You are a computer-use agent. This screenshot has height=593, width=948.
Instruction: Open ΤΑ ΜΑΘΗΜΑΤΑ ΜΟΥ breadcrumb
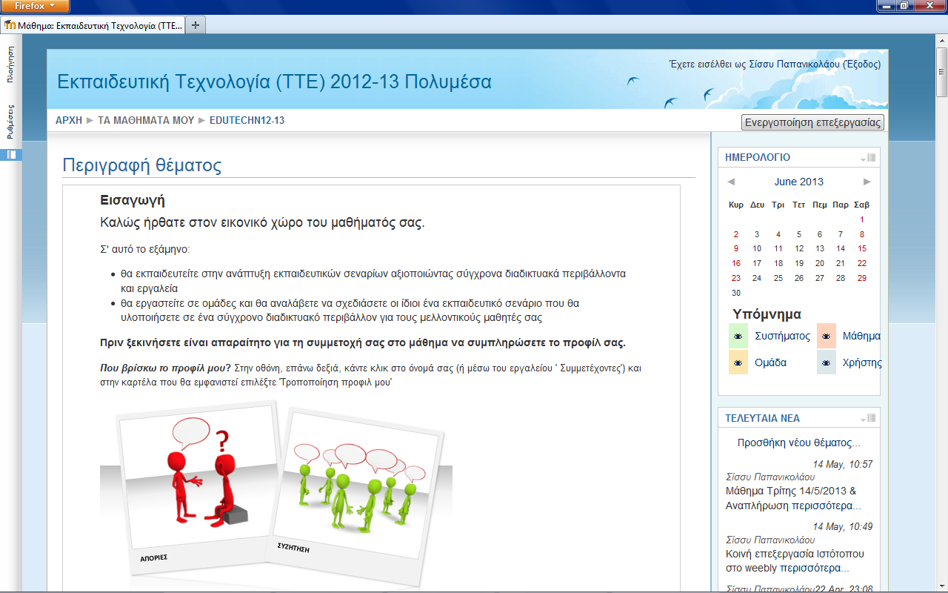pyautogui.click(x=146, y=120)
